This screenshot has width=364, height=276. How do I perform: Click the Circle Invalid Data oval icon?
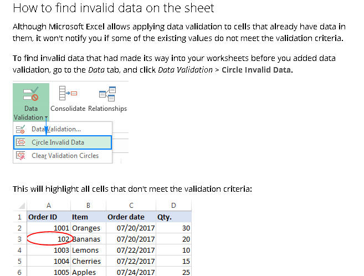pos(20,142)
